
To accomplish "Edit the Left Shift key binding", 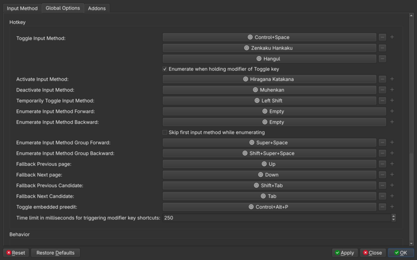I will point(269,100).
